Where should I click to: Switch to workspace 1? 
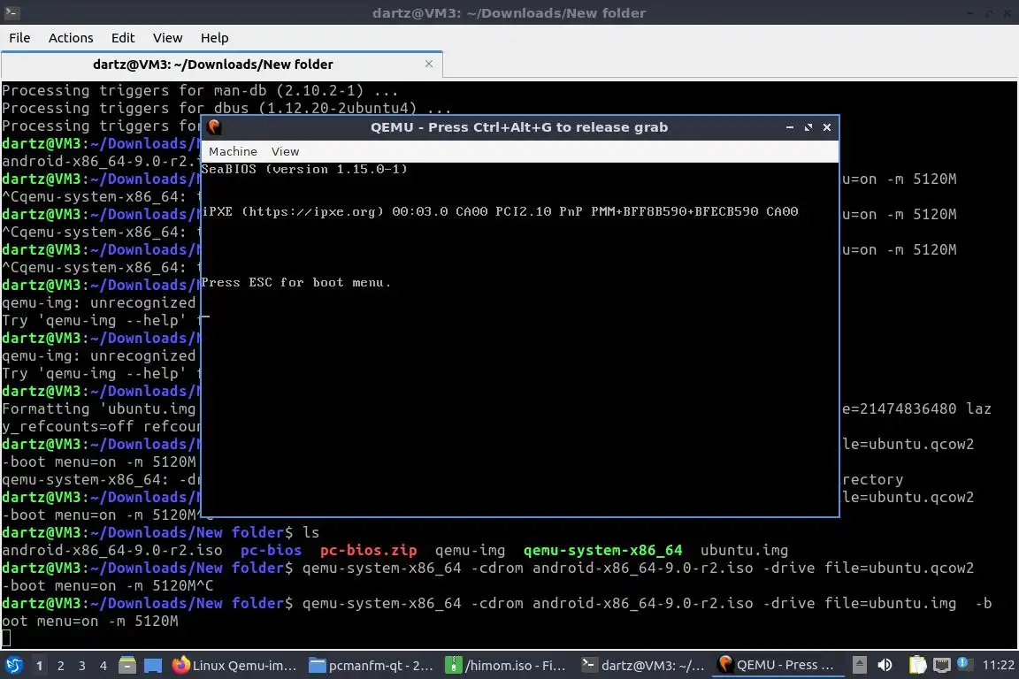(40, 666)
